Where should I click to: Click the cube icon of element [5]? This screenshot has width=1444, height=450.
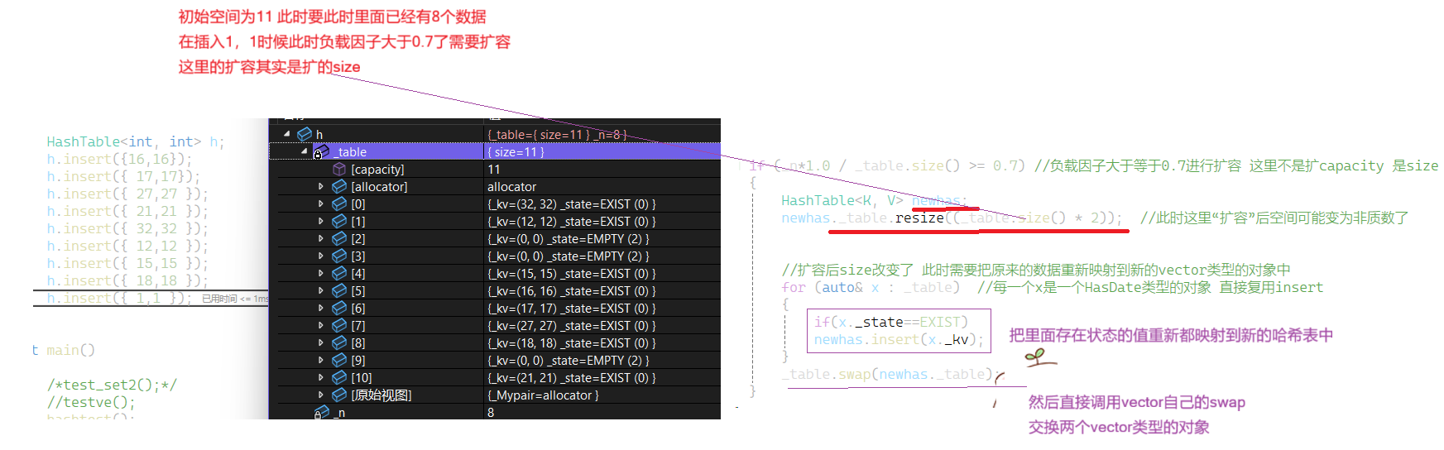coord(339,290)
